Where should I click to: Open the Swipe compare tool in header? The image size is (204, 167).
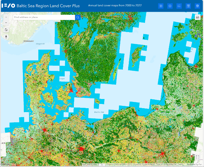[x=161, y=6]
